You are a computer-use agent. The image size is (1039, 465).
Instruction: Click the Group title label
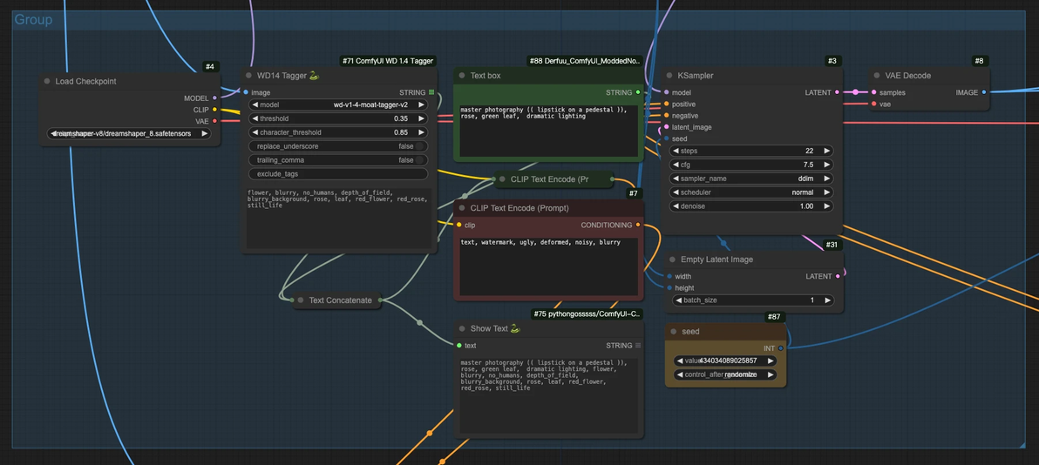(34, 20)
